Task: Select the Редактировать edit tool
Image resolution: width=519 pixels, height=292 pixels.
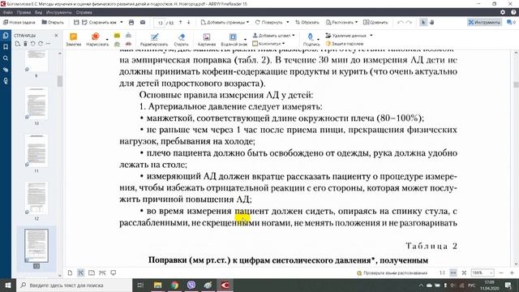Action: click(154, 40)
